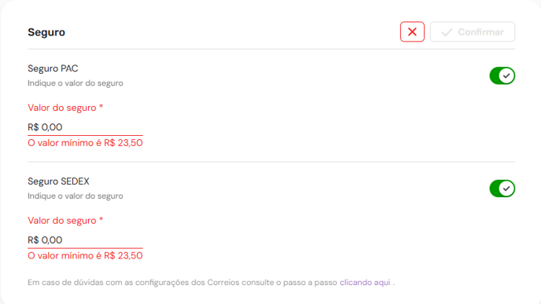This screenshot has width=541, height=304.
Task: Focus the Seguro PAC value field
Action: click(85, 127)
